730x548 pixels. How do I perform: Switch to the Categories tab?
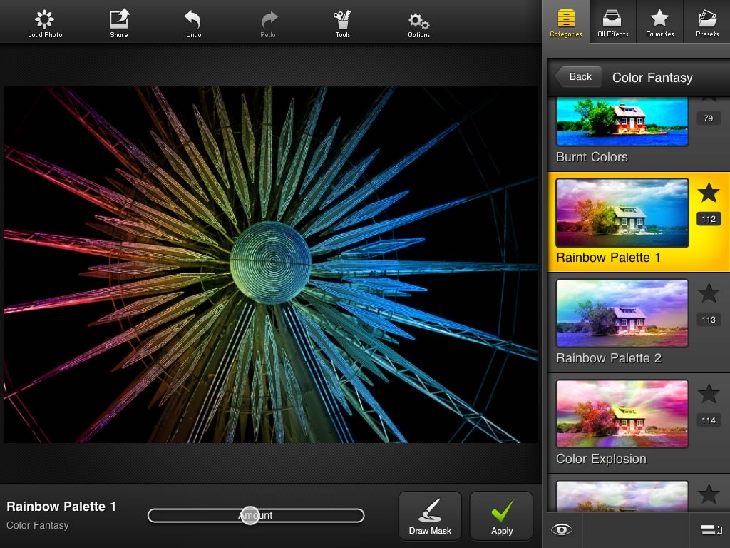point(565,22)
